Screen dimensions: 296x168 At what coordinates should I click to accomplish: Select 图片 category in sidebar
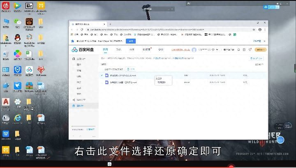pos(79,64)
